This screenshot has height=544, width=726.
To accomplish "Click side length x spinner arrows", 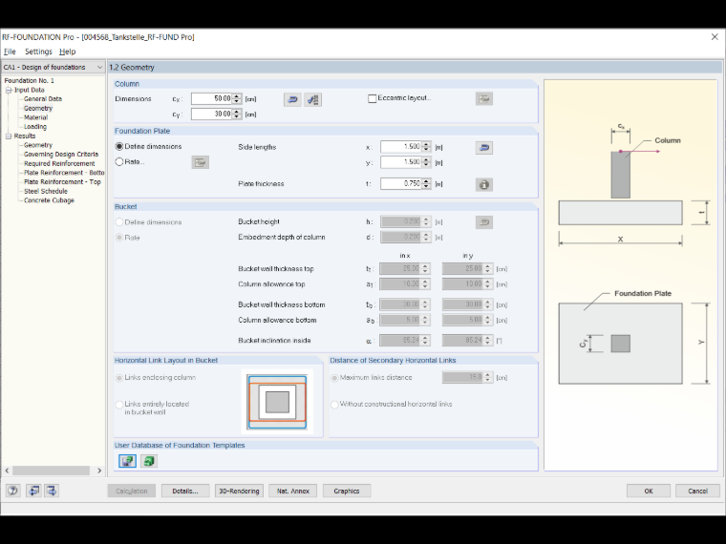I will (426, 147).
